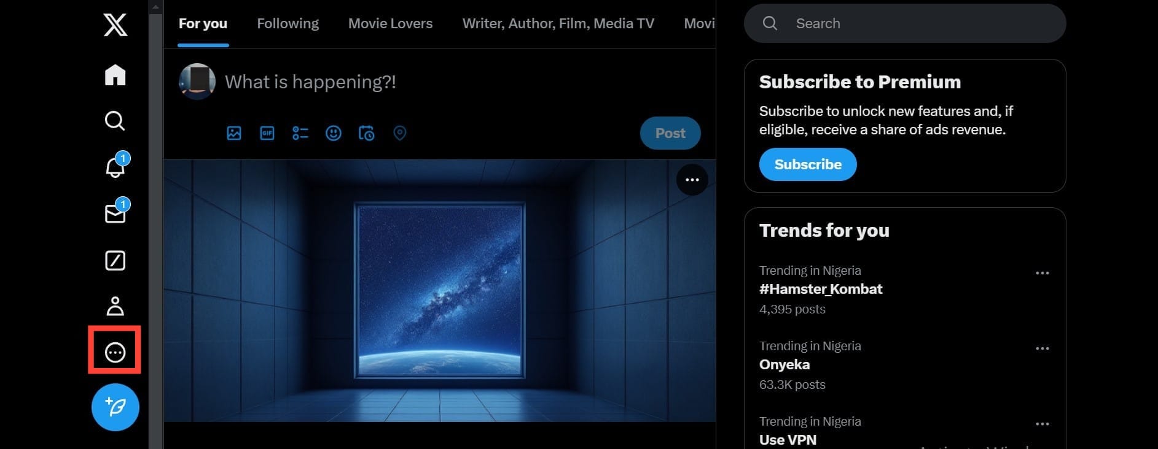
Task: Open Messages envelope icon
Action: [x=115, y=213]
